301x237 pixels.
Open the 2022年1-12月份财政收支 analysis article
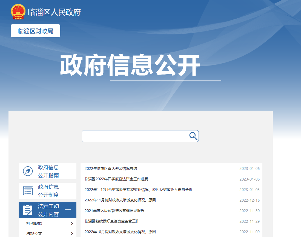tap(138, 190)
